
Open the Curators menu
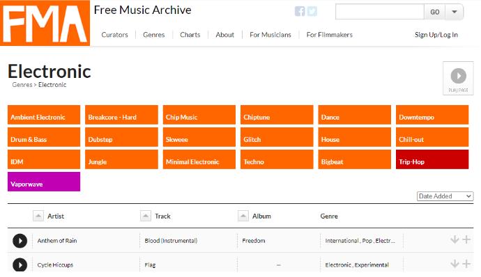(x=115, y=35)
